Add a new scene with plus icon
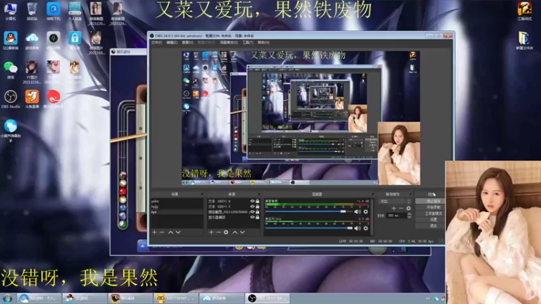 point(154,232)
